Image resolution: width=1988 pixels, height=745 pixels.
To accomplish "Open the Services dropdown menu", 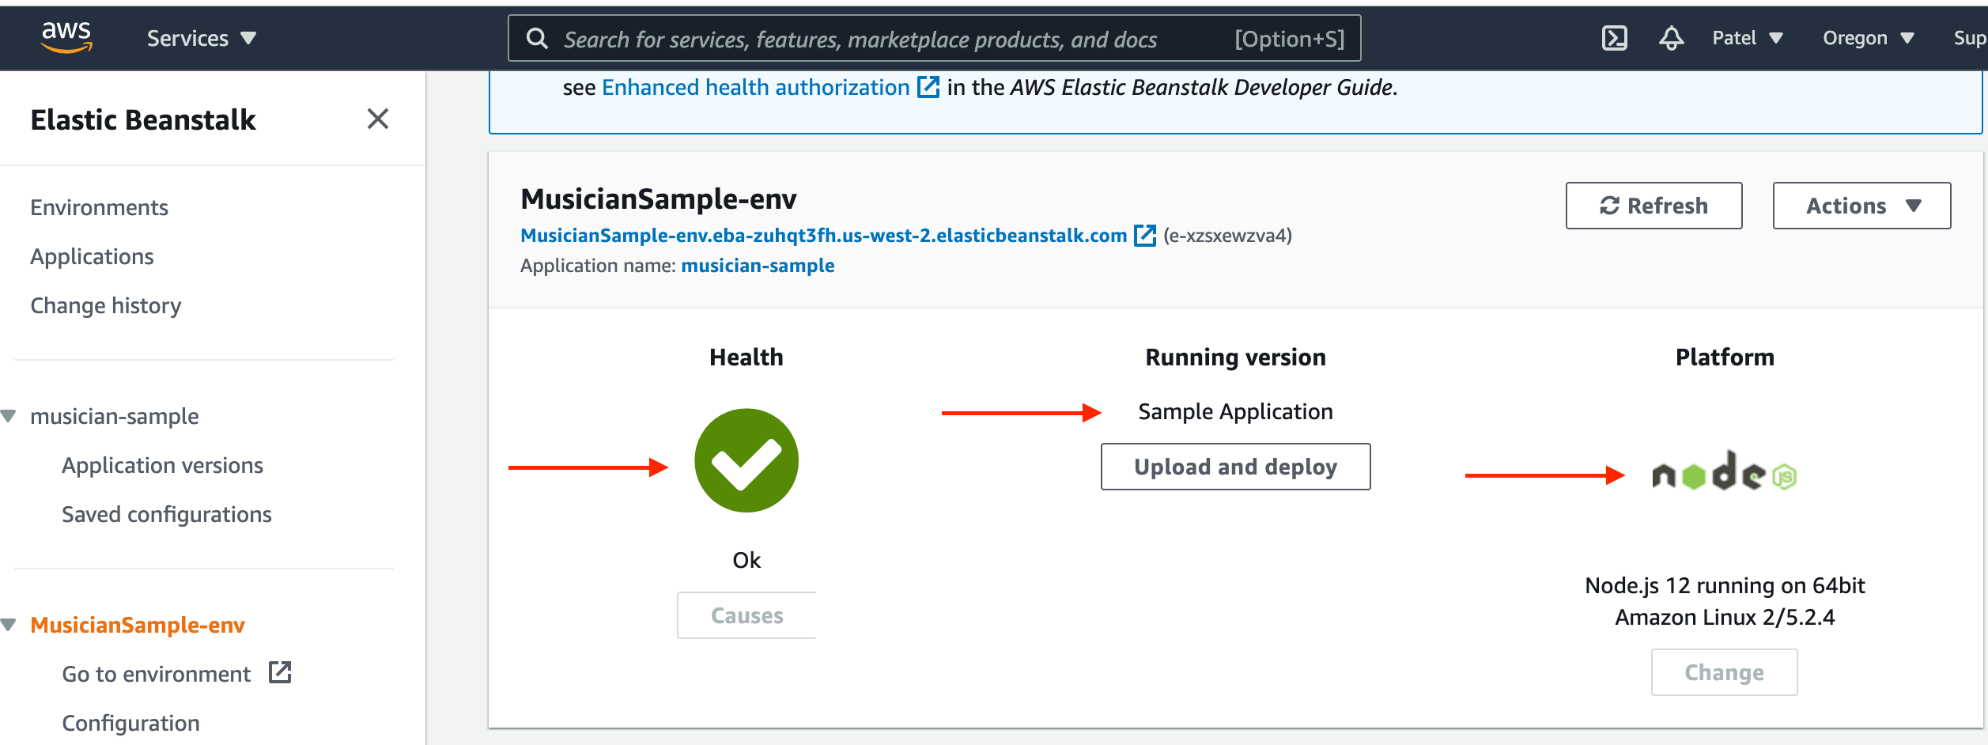I will coord(202,38).
